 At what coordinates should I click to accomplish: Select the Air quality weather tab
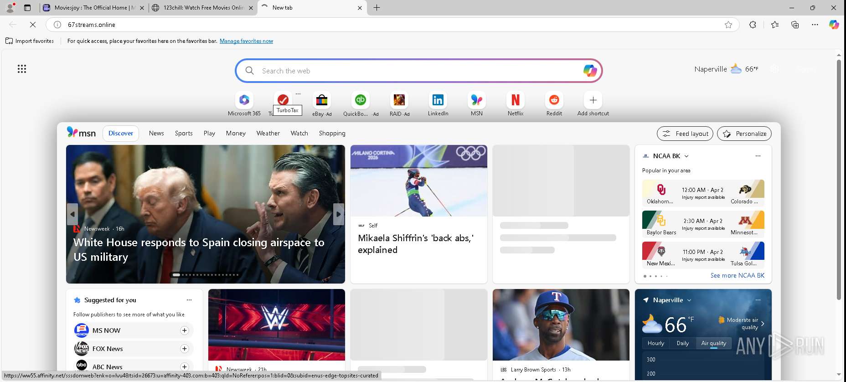click(x=714, y=343)
